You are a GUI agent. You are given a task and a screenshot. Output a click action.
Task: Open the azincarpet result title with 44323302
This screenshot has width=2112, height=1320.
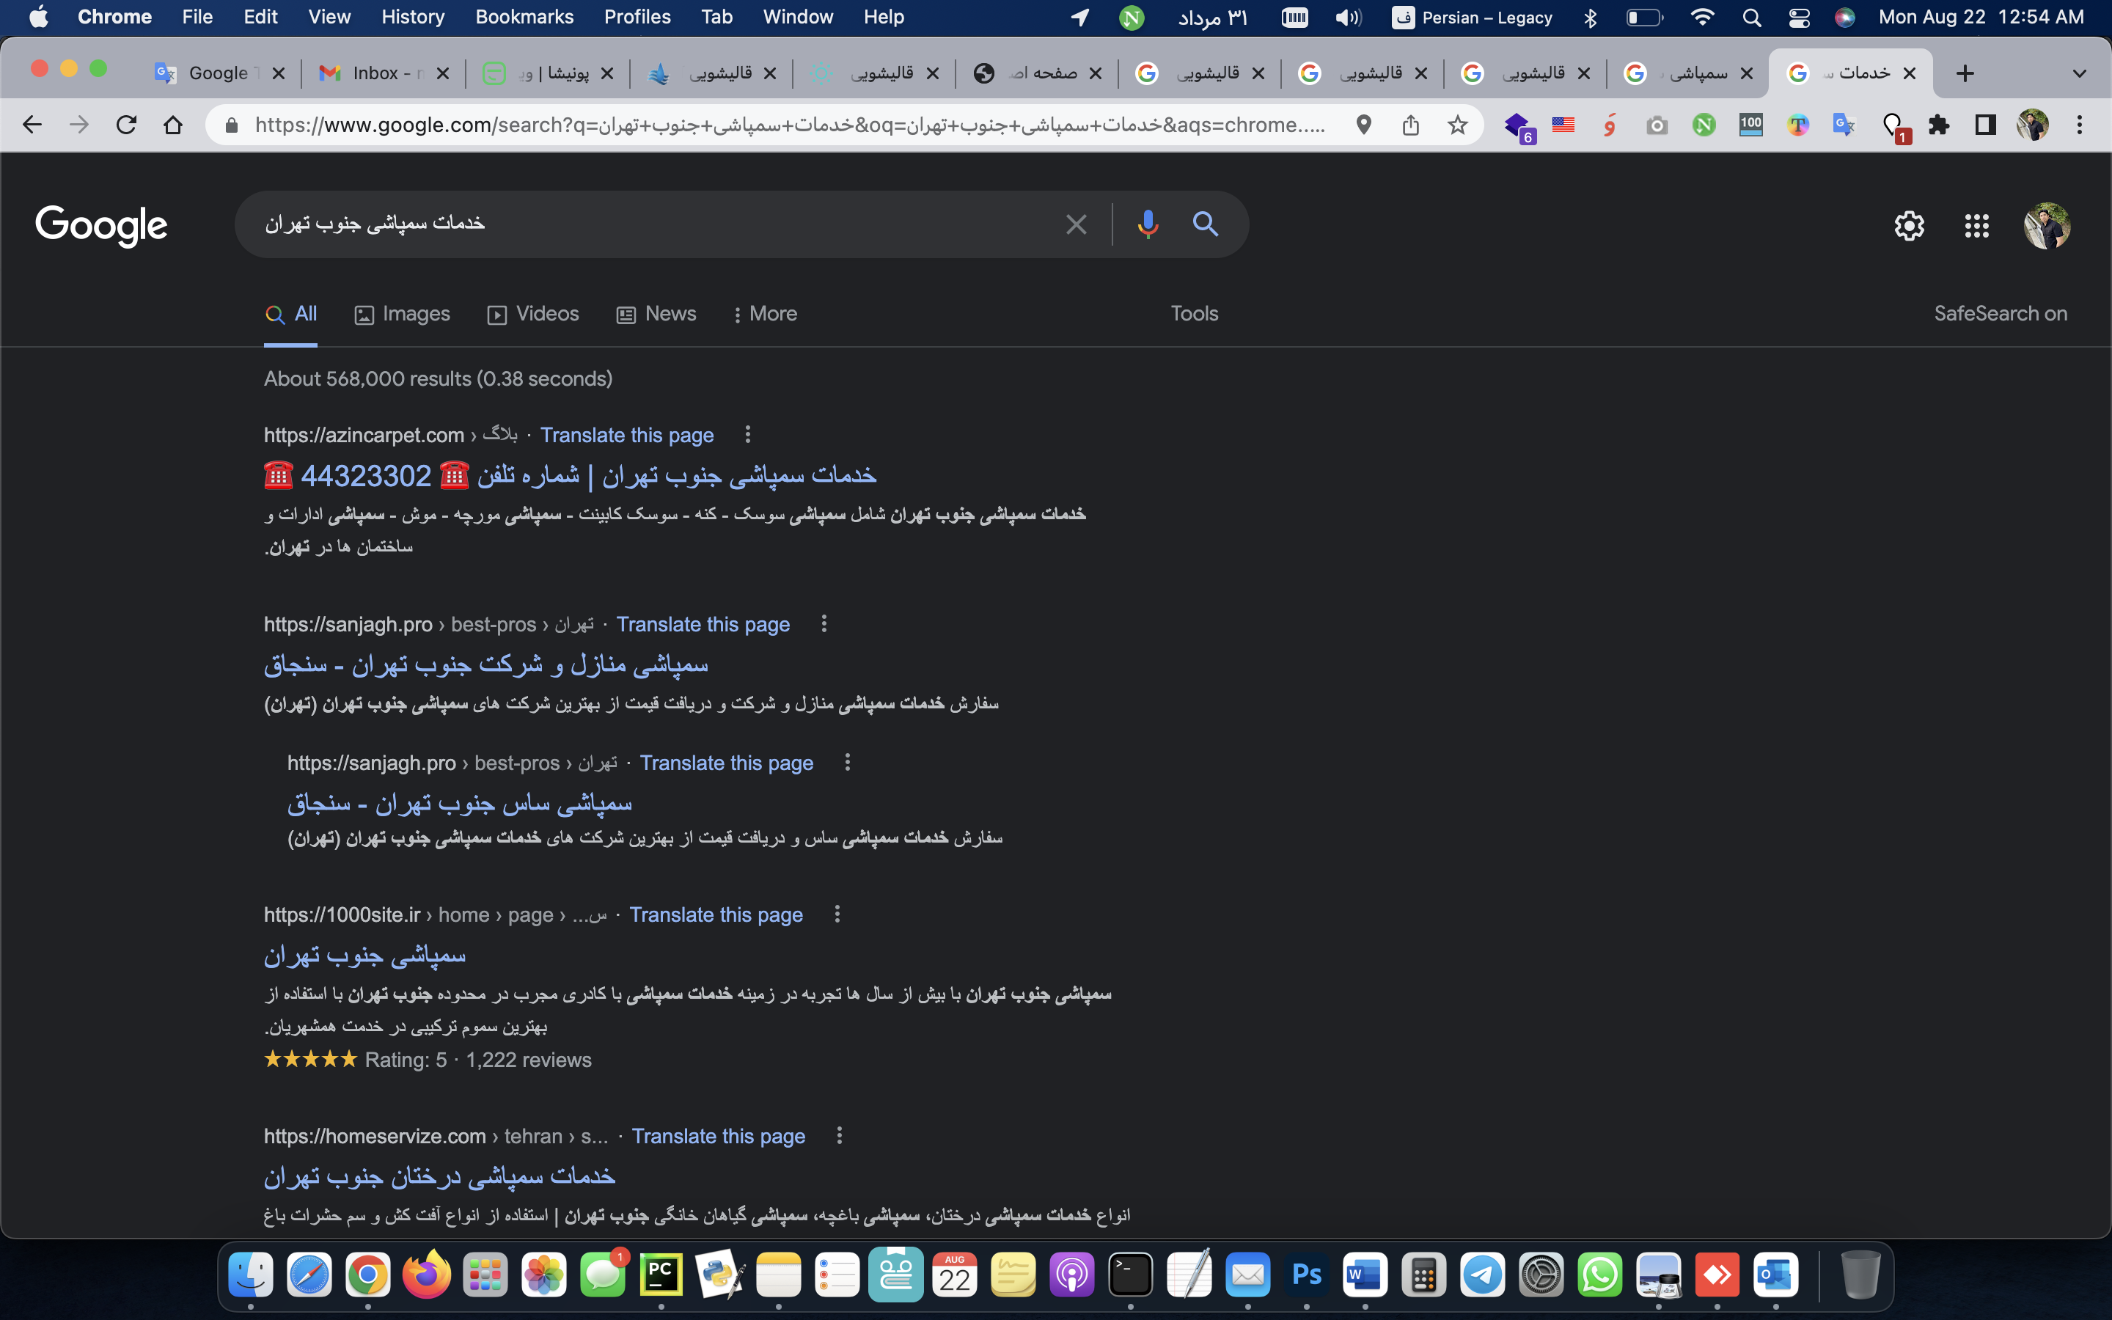pyautogui.click(x=570, y=475)
